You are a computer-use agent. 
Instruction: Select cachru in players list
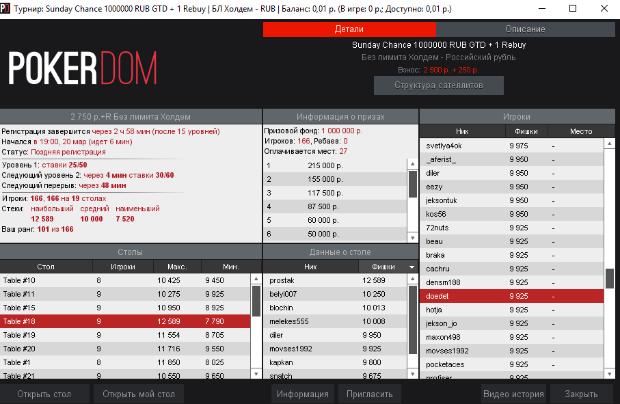(512, 269)
